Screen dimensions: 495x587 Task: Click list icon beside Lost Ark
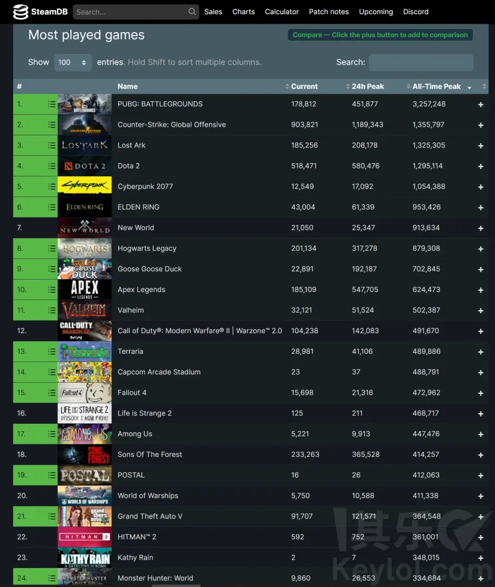tap(52, 145)
